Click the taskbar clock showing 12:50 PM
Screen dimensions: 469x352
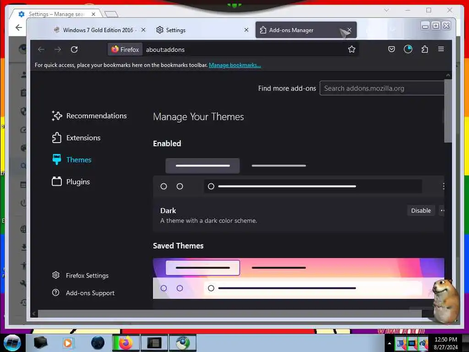coord(446,343)
